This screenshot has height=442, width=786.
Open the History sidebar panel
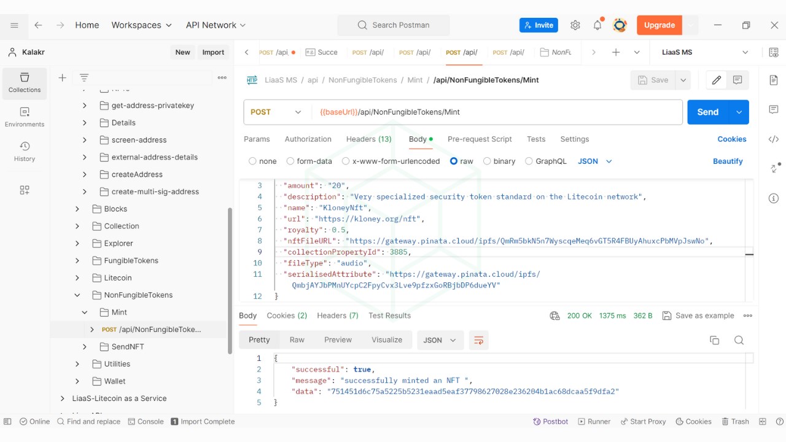click(25, 152)
